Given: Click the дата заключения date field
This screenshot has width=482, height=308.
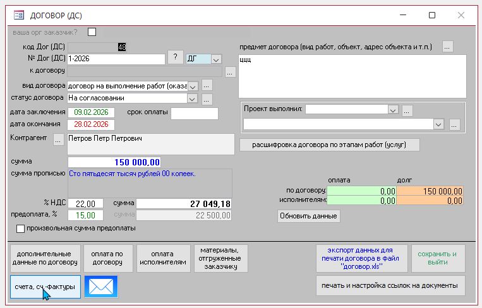Looking at the screenshot, I should click(x=91, y=112).
